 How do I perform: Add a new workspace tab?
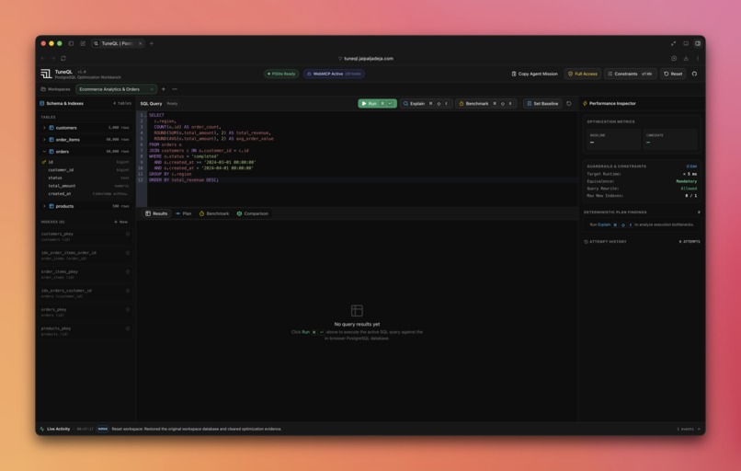pyautogui.click(x=164, y=89)
